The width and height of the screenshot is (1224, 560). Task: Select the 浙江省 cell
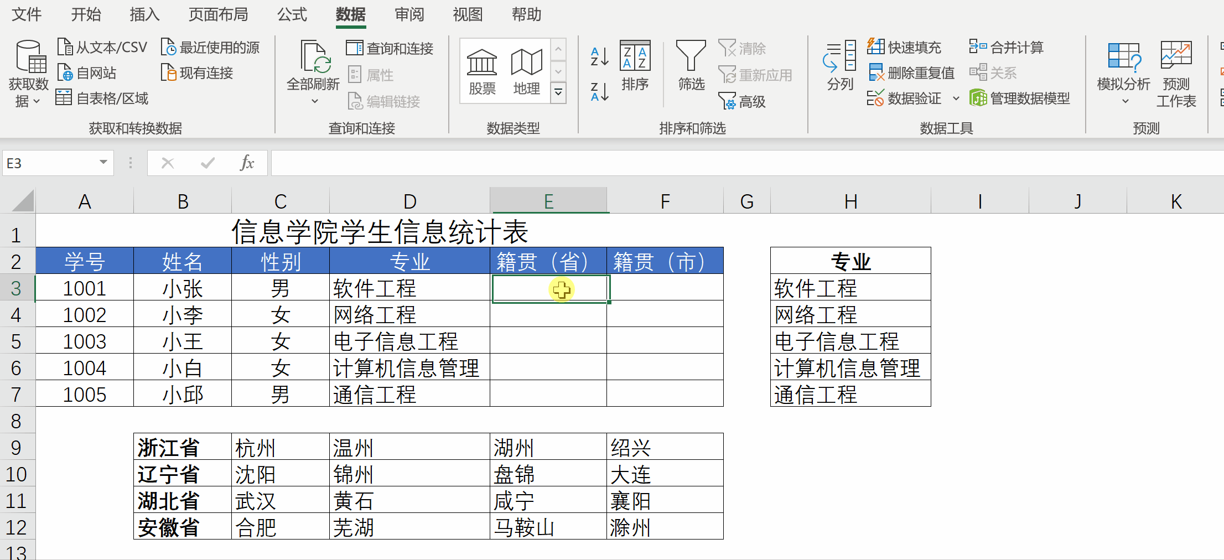pyautogui.click(x=183, y=447)
